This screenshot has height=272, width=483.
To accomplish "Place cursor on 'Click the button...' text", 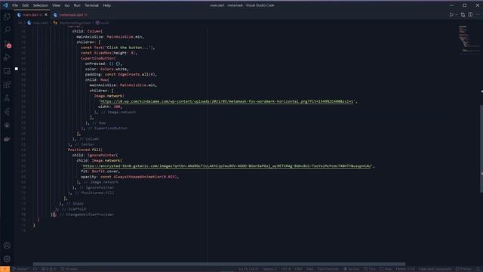I will [x=130, y=48].
